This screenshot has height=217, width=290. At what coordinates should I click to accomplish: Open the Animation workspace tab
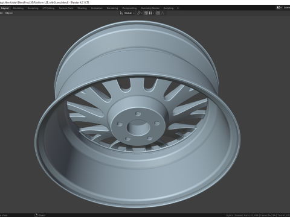point(97,8)
